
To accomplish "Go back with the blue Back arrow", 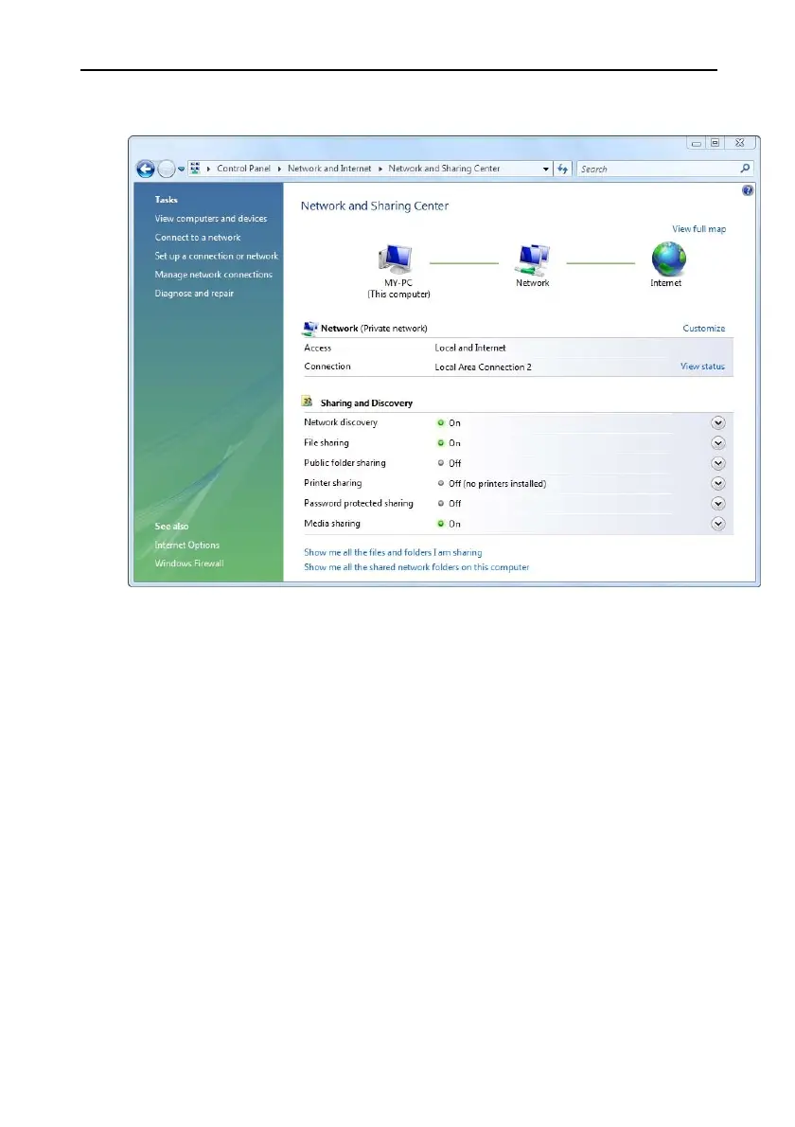I will 146,169.
